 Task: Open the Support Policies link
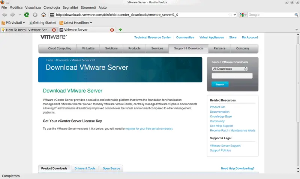pyautogui.click(x=220, y=151)
